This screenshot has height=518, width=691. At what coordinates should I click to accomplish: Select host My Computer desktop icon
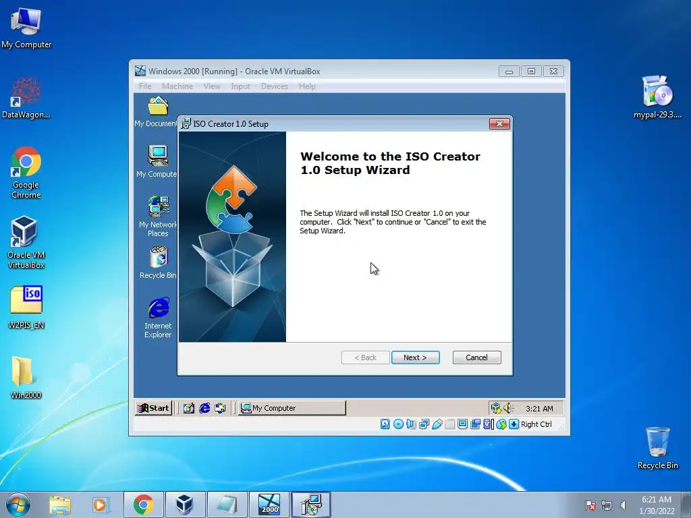click(x=26, y=28)
